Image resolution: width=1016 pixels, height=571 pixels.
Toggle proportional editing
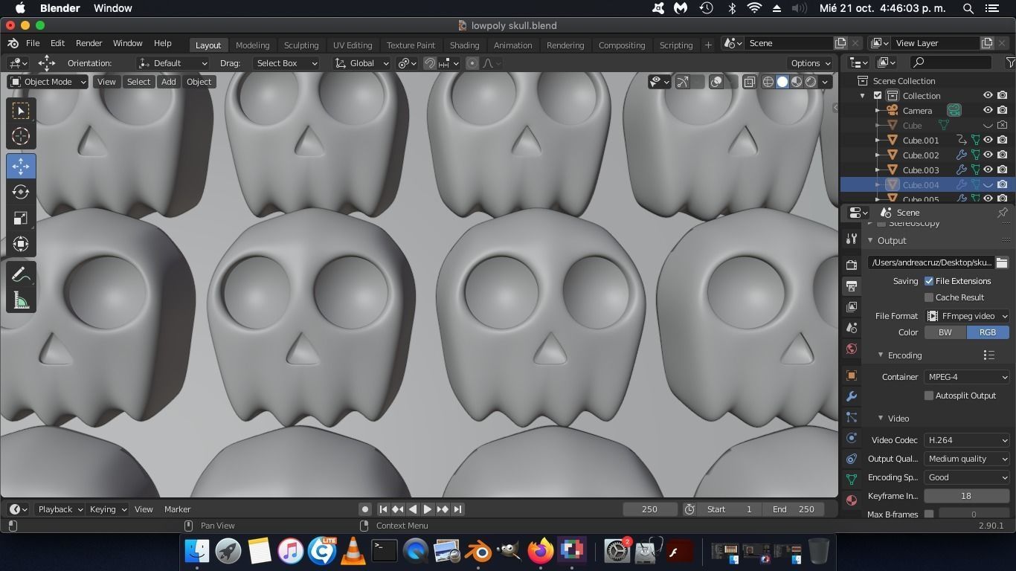tap(472, 63)
